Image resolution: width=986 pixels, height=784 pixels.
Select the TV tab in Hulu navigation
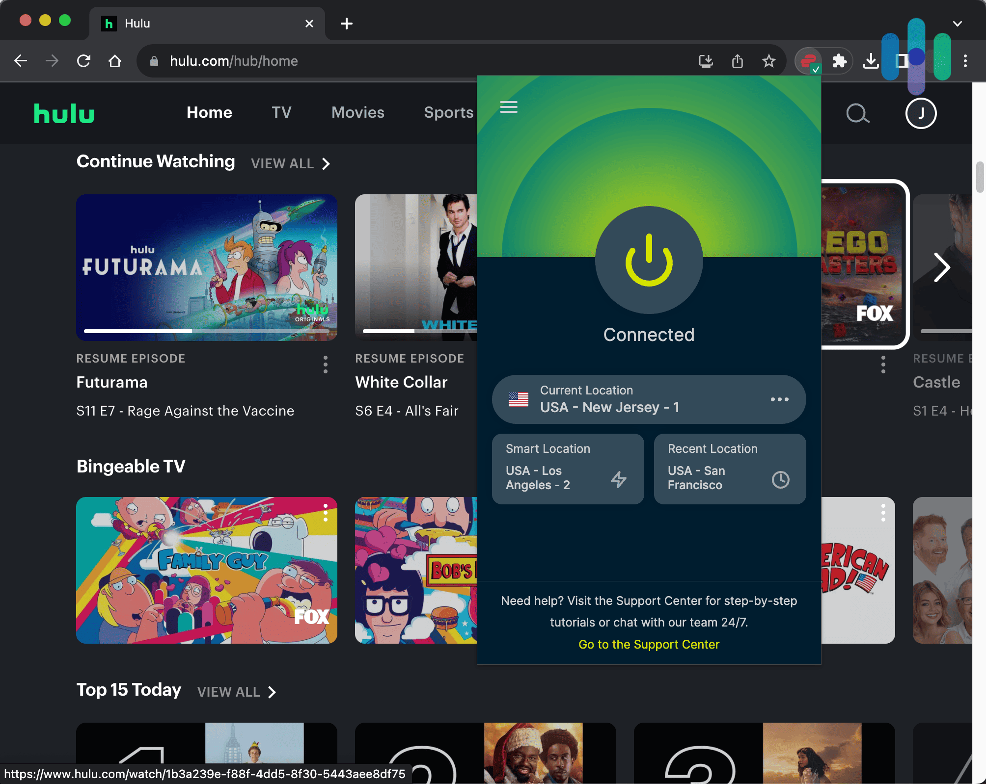281,112
